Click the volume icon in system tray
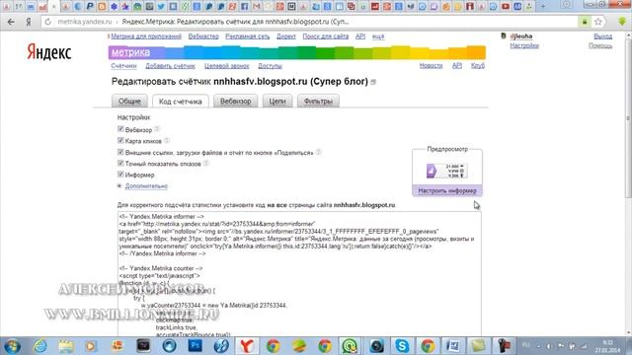 tap(549, 346)
